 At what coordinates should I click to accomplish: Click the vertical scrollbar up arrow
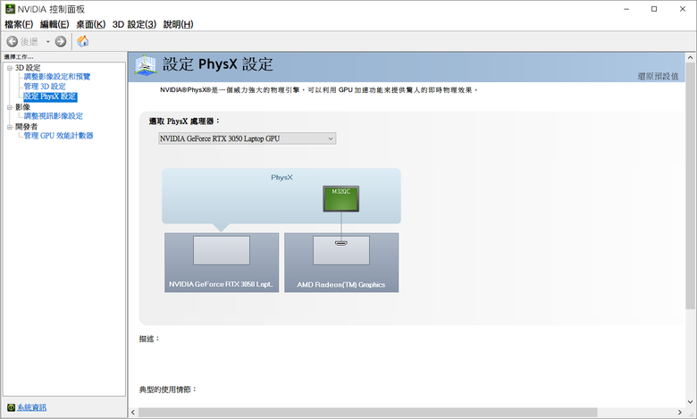point(691,57)
